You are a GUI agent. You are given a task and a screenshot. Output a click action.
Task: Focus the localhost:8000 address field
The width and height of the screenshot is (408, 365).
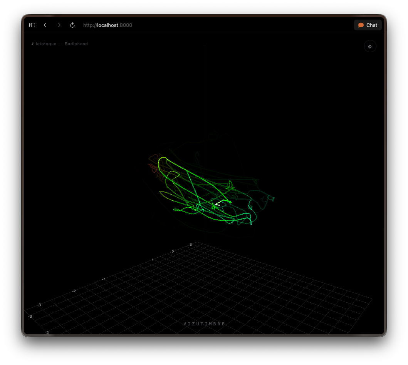point(107,25)
